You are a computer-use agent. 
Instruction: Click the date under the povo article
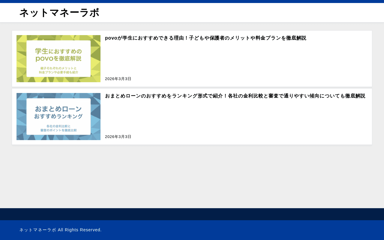[x=118, y=79]
